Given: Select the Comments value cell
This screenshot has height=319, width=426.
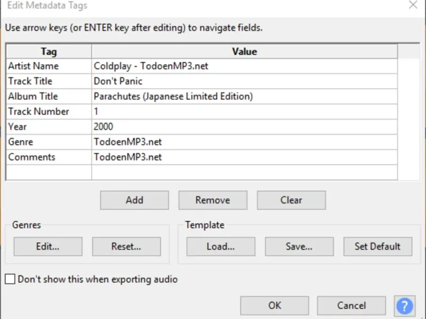Looking at the screenshot, I should [x=244, y=157].
